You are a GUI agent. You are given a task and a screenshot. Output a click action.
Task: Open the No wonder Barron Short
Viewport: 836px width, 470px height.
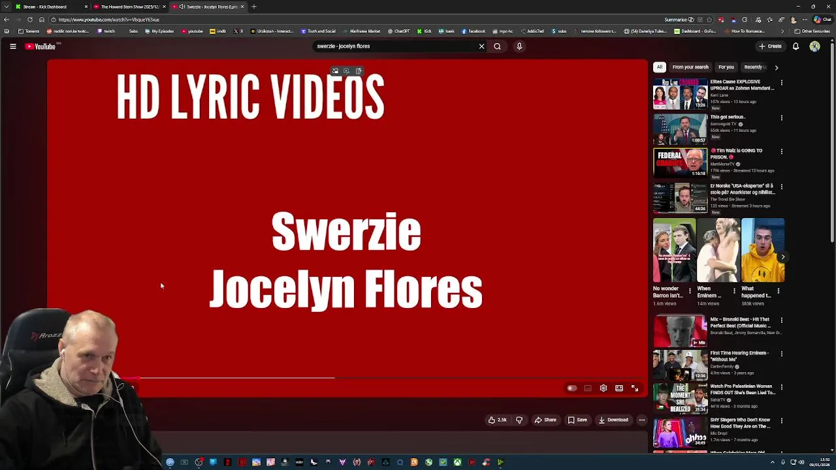pyautogui.click(x=674, y=251)
